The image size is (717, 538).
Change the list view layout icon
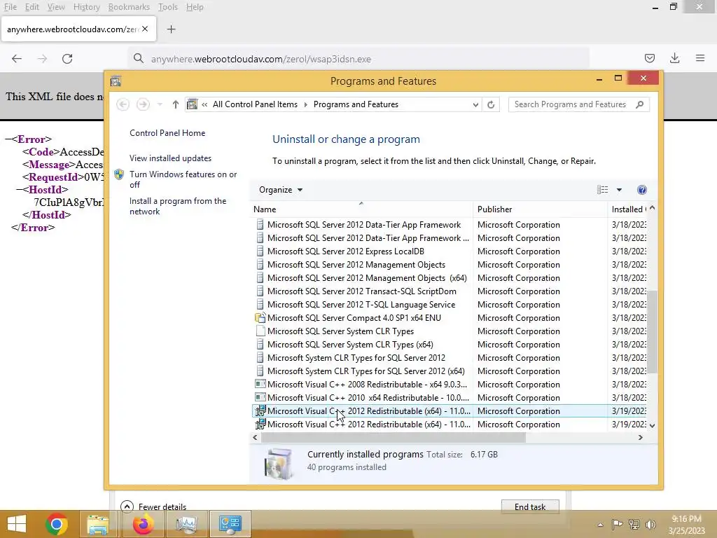point(602,190)
